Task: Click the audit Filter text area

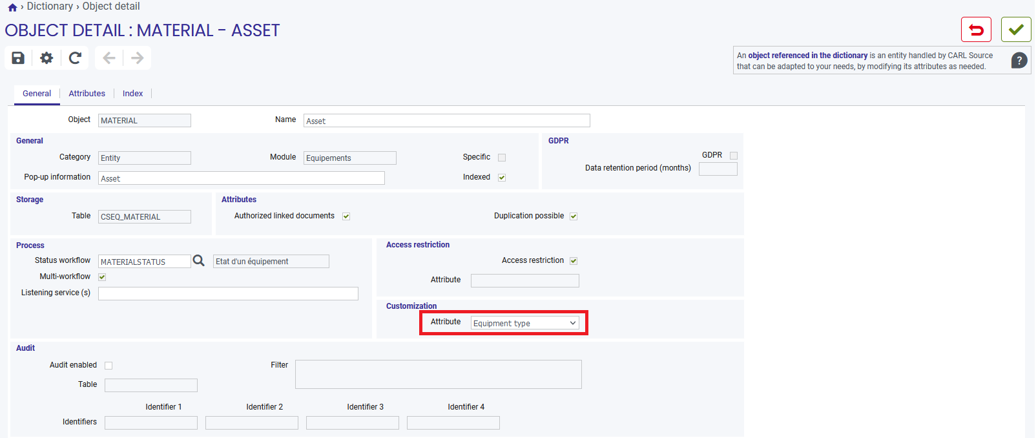Action: [x=439, y=374]
